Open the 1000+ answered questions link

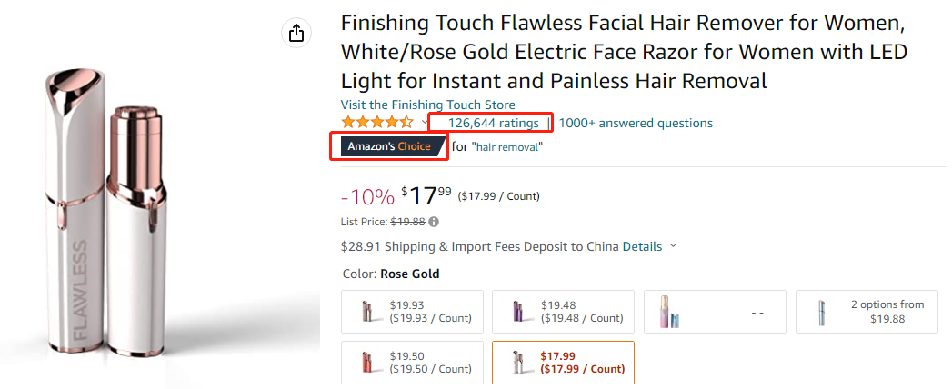coord(636,123)
